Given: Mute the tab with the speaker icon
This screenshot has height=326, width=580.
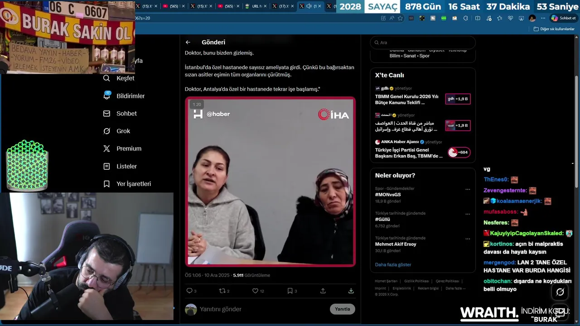Looking at the screenshot, I should [309, 6].
